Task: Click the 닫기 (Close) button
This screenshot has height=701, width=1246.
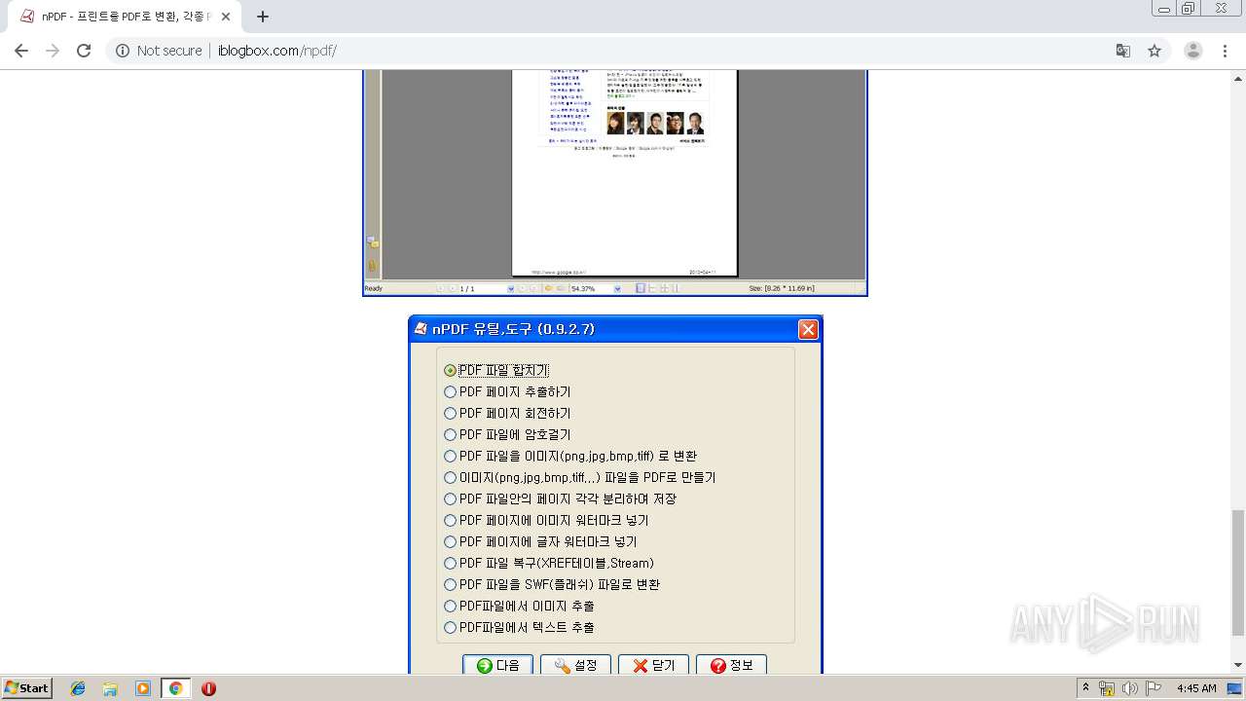Action: 653,665
